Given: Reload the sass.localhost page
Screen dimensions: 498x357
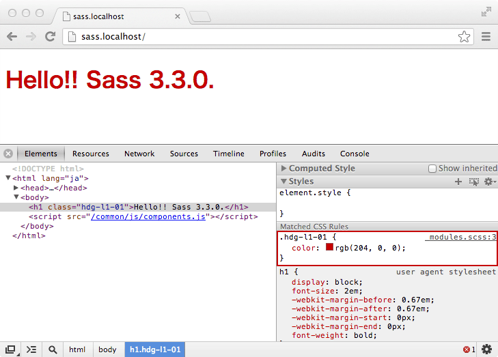Looking at the screenshot, I should [50, 36].
